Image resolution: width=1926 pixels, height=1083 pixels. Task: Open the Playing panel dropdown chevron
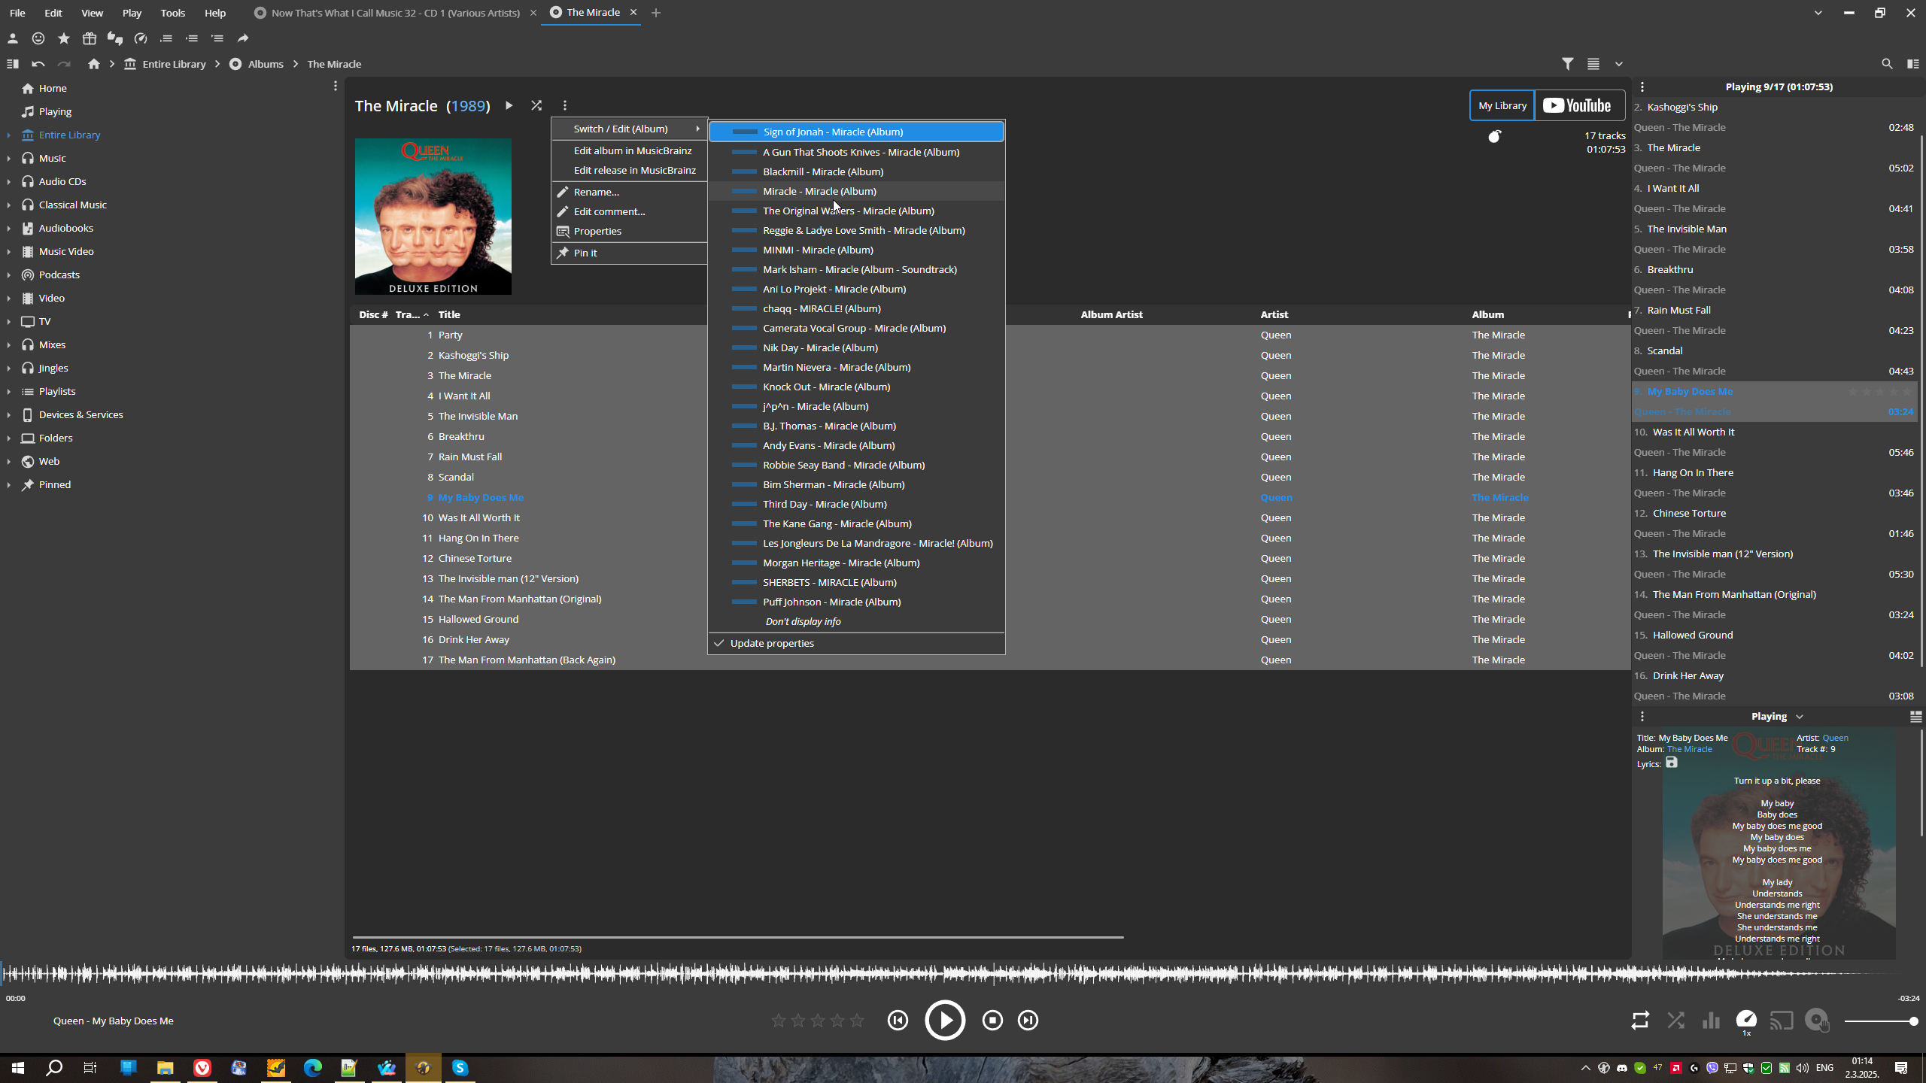(x=1800, y=717)
